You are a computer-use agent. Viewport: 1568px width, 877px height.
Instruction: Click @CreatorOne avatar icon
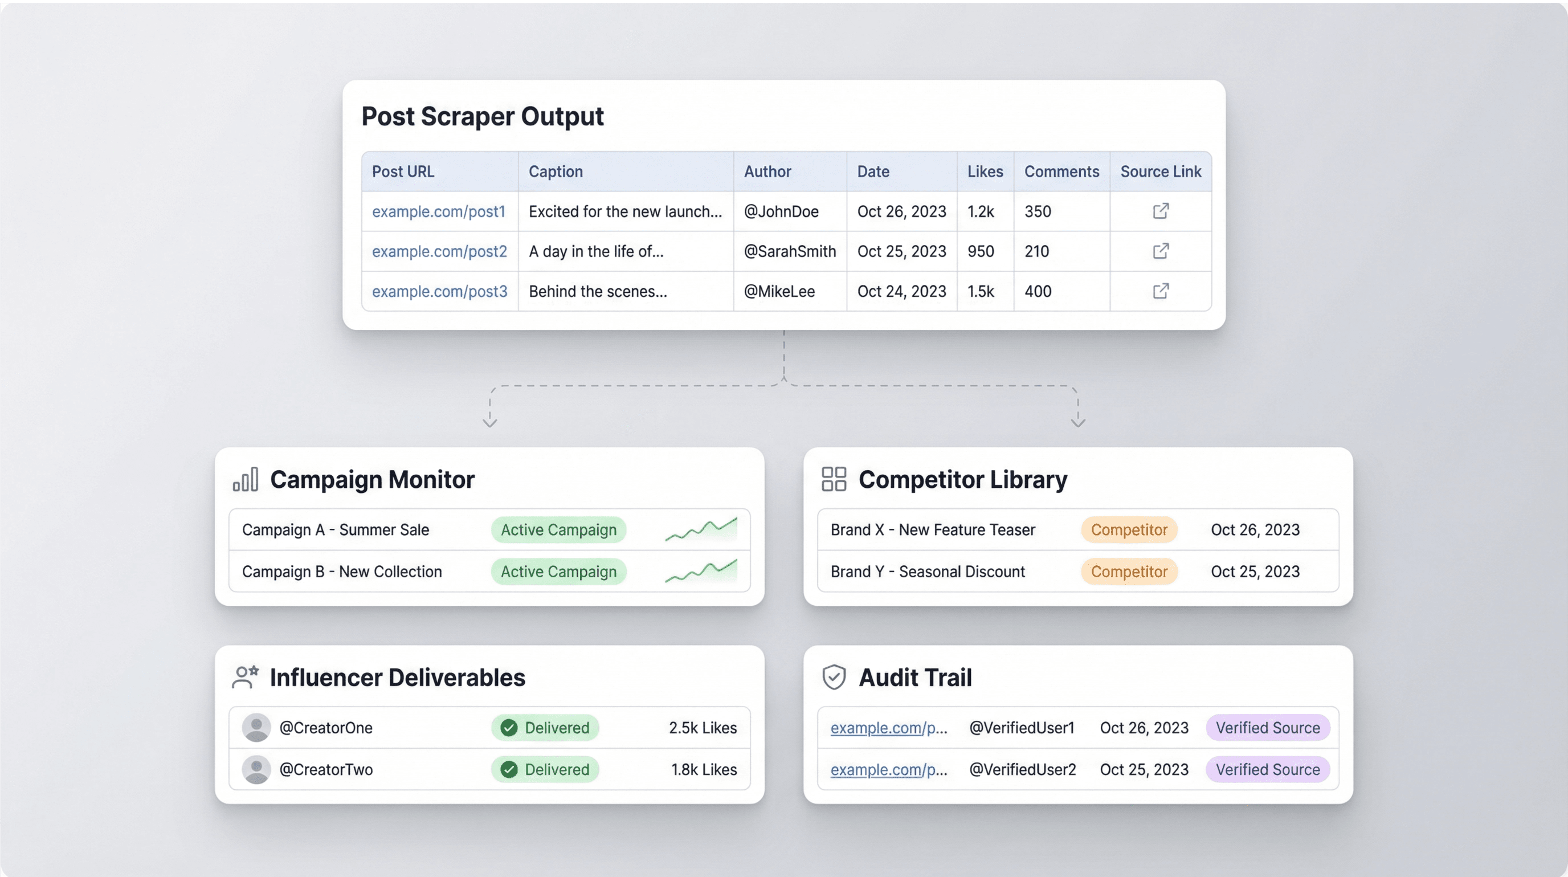click(x=256, y=727)
